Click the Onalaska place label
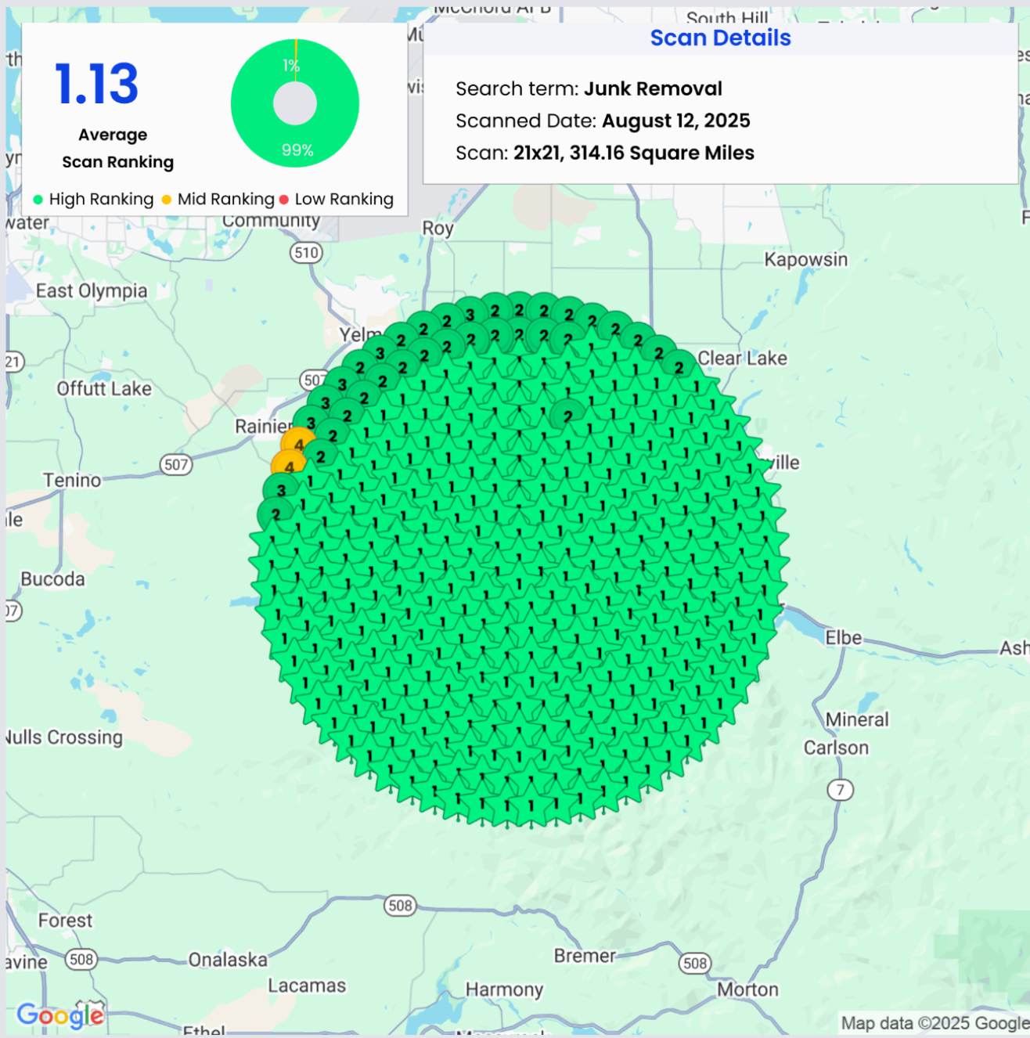The height and width of the screenshot is (1038, 1030). 228,960
